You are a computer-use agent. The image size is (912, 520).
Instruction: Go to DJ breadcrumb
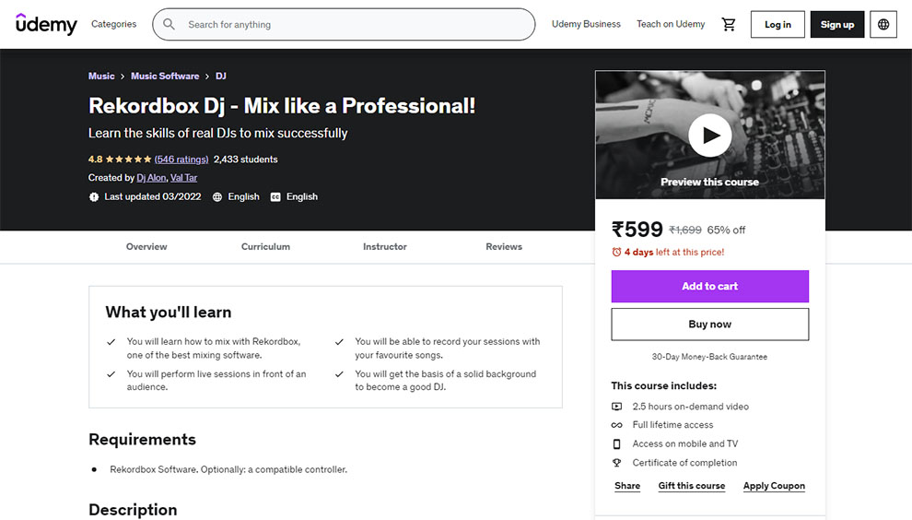tap(221, 77)
